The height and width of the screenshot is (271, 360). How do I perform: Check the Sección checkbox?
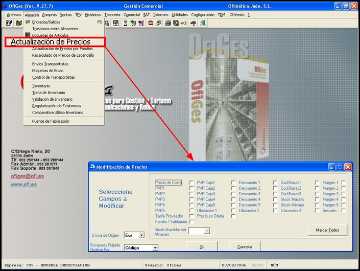coord(344,211)
